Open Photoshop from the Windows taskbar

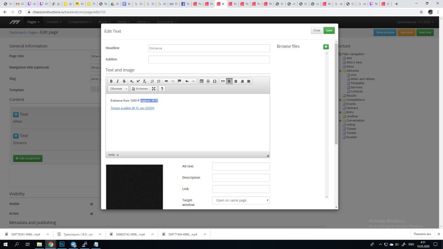[x=62, y=245]
